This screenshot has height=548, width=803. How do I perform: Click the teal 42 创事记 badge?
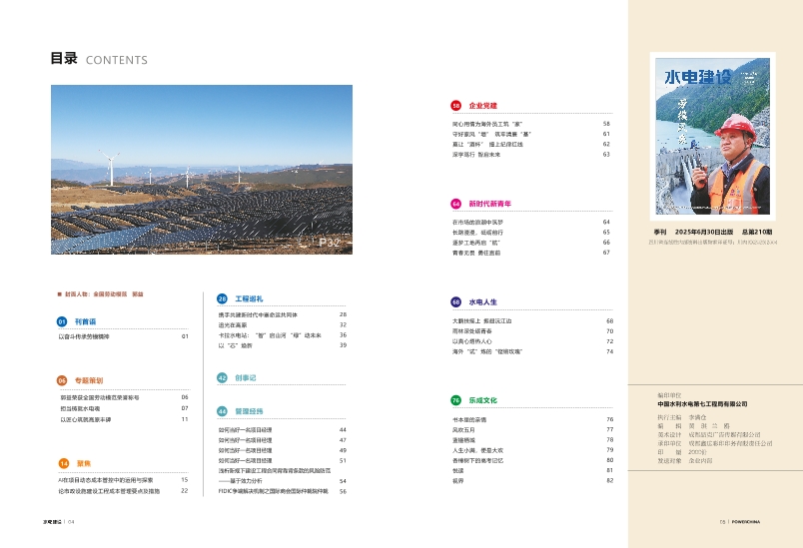[x=222, y=378]
